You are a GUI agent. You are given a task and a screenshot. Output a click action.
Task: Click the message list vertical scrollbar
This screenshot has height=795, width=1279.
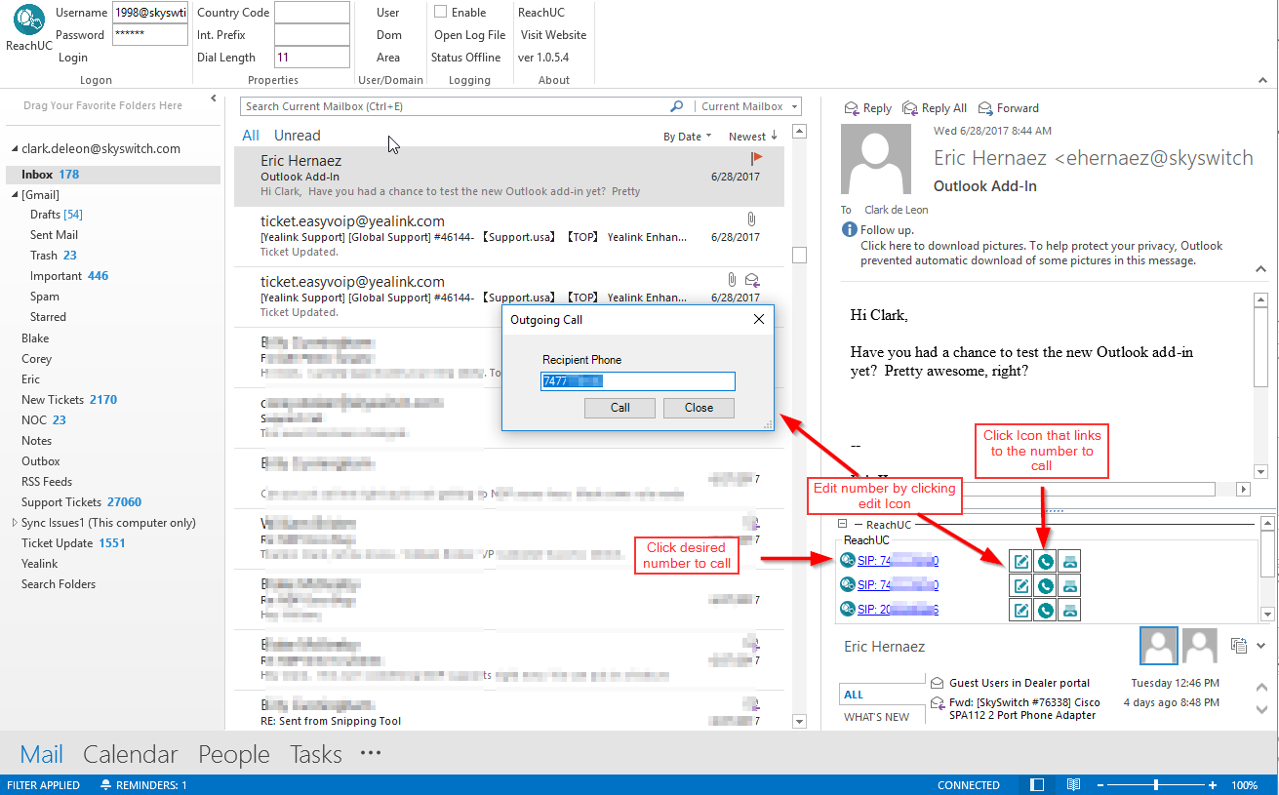[800, 425]
